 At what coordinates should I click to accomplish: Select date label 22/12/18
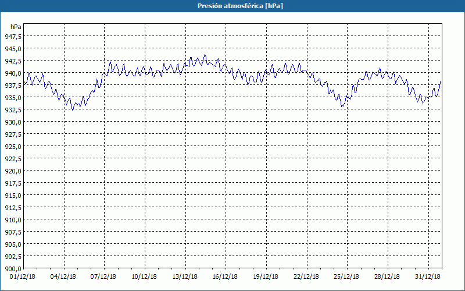coord(306,276)
